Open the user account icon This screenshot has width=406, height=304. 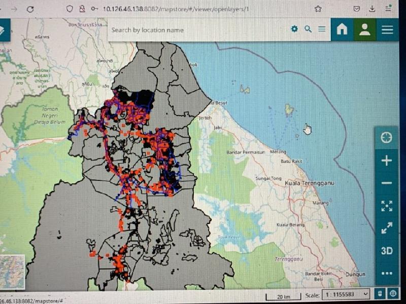coord(365,29)
